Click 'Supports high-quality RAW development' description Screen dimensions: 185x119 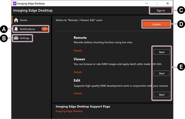pyautogui.click(x=121, y=86)
